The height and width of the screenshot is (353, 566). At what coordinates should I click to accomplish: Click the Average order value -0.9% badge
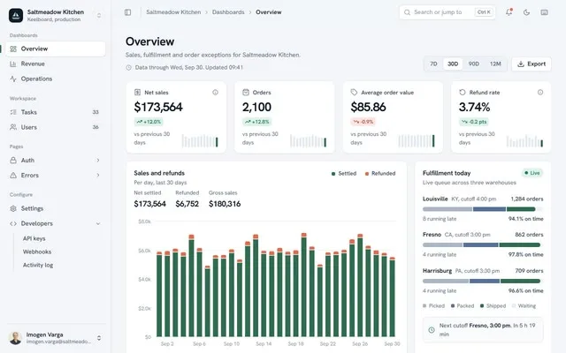pos(363,122)
